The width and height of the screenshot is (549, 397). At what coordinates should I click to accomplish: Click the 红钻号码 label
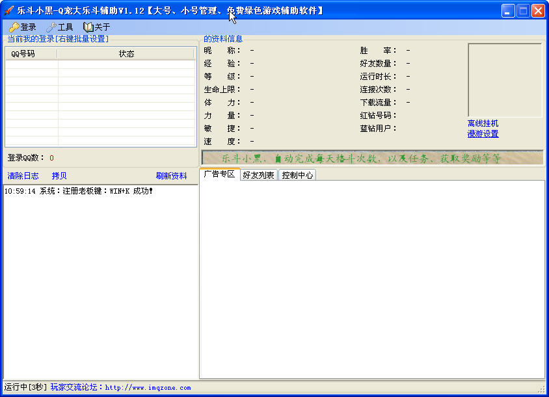[x=378, y=116]
